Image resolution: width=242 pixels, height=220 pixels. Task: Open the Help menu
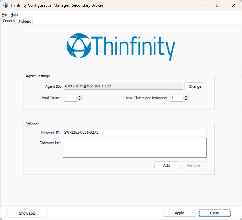coord(14,15)
